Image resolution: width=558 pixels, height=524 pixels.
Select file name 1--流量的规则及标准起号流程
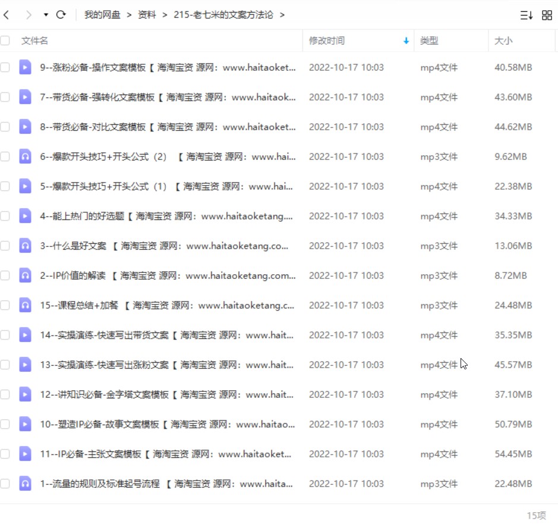click(x=166, y=484)
